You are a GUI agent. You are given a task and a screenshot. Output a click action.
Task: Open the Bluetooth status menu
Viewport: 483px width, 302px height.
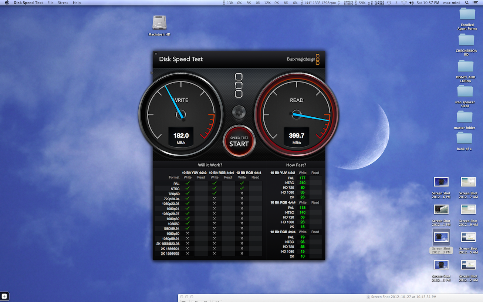[x=396, y=3]
